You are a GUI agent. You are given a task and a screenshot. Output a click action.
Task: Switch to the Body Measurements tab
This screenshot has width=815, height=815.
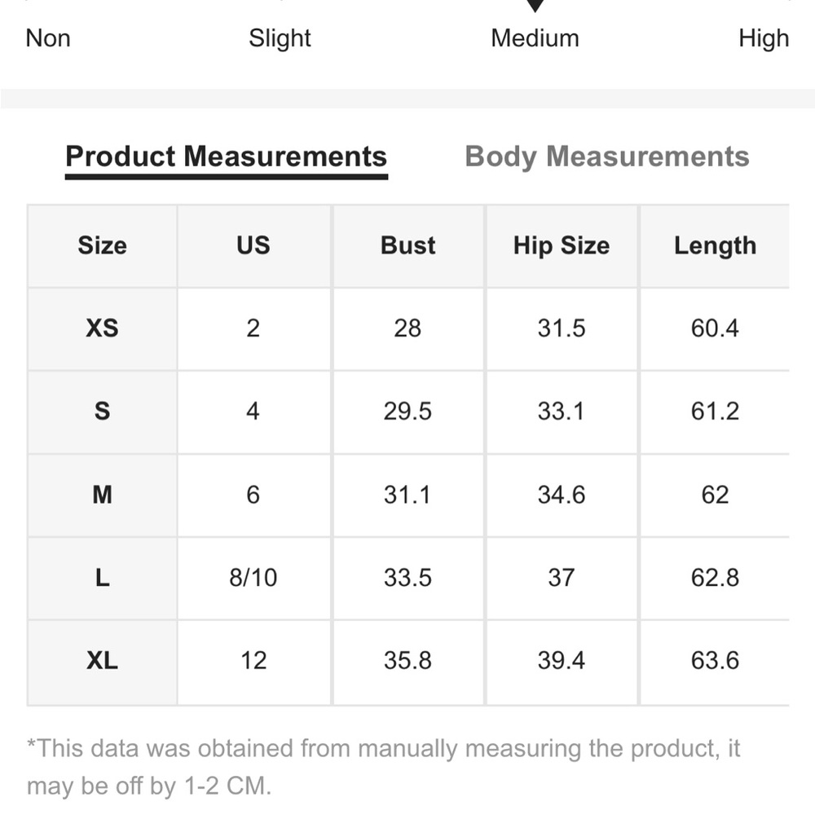606,156
